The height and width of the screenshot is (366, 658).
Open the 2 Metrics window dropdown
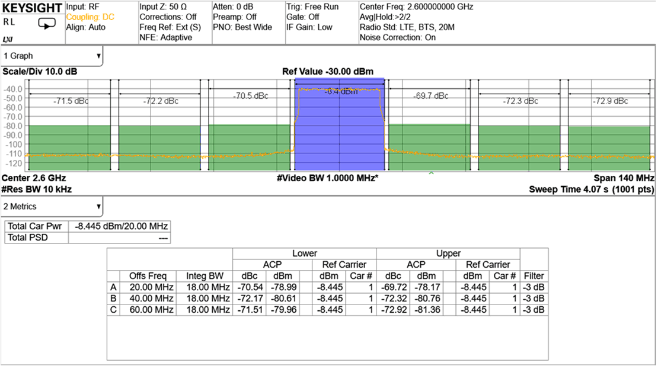pyautogui.click(x=98, y=206)
